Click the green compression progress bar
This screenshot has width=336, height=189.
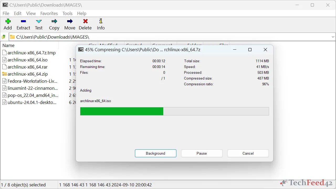tap(175, 111)
